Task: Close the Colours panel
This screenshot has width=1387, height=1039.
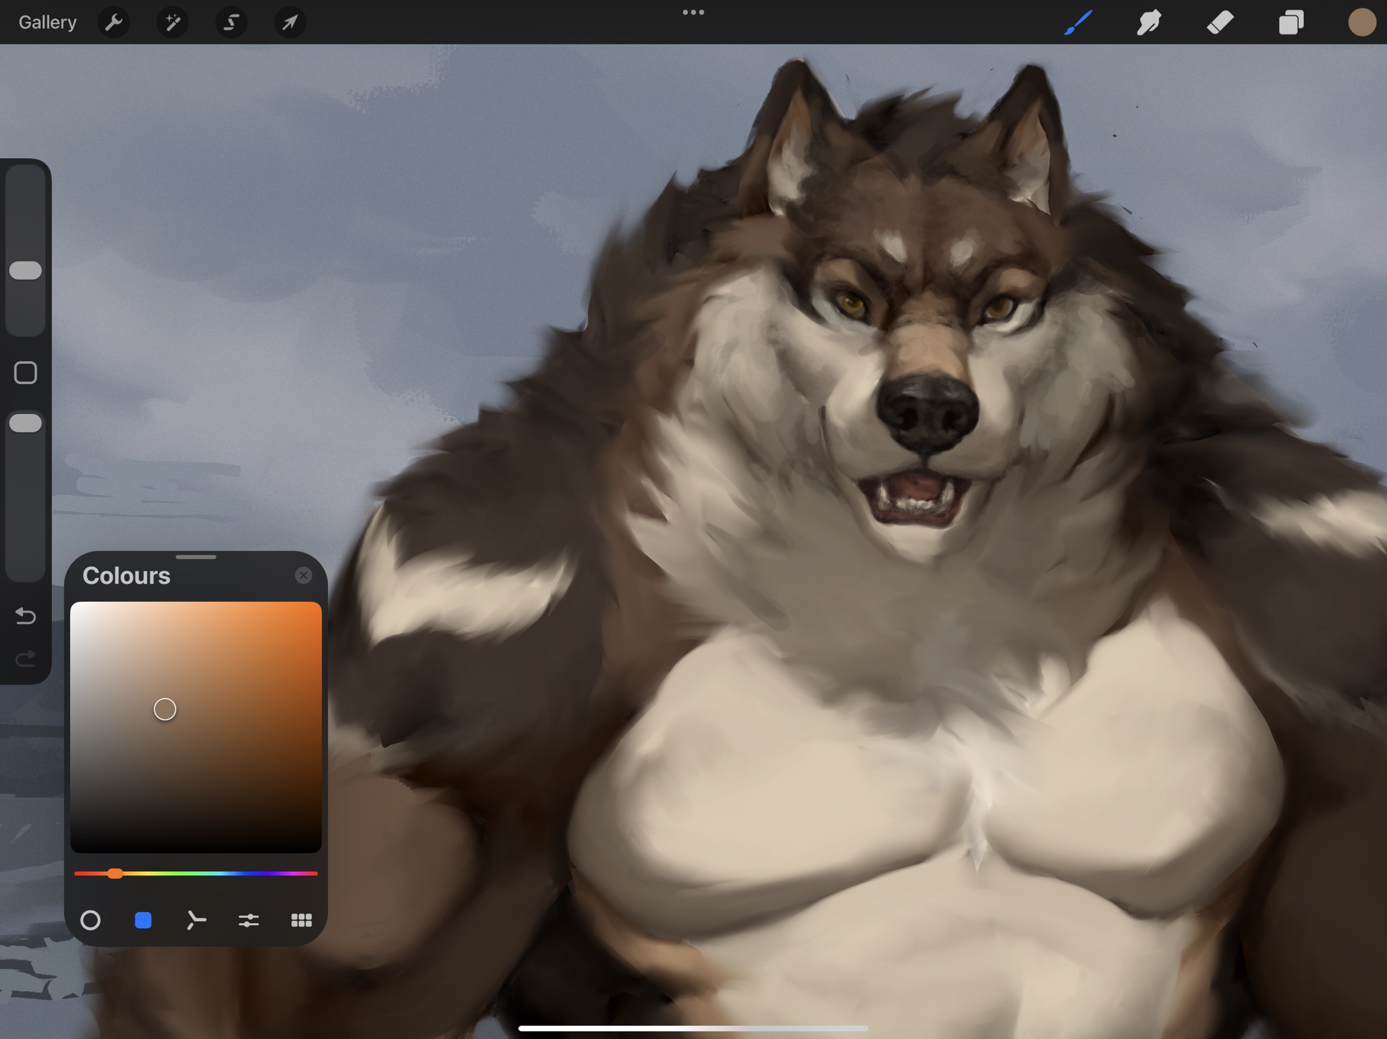Action: [303, 575]
